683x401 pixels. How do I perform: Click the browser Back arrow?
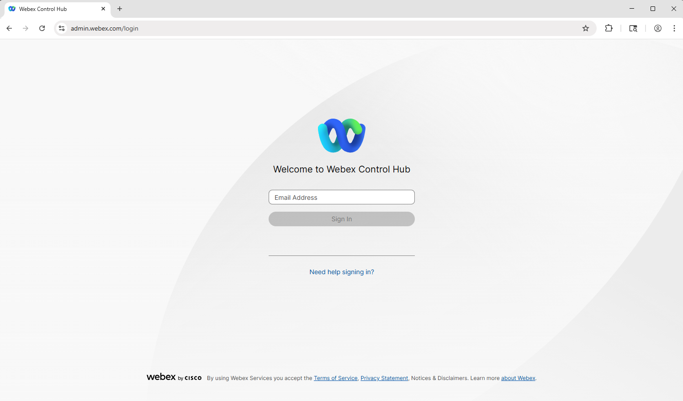coord(9,28)
